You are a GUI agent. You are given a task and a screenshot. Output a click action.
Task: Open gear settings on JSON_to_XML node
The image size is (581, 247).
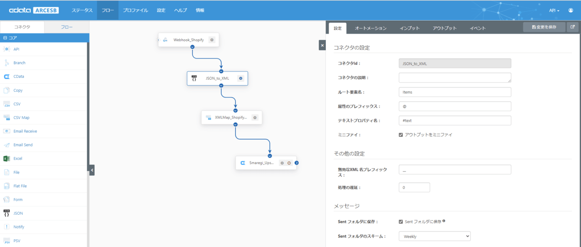pyautogui.click(x=240, y=78)
